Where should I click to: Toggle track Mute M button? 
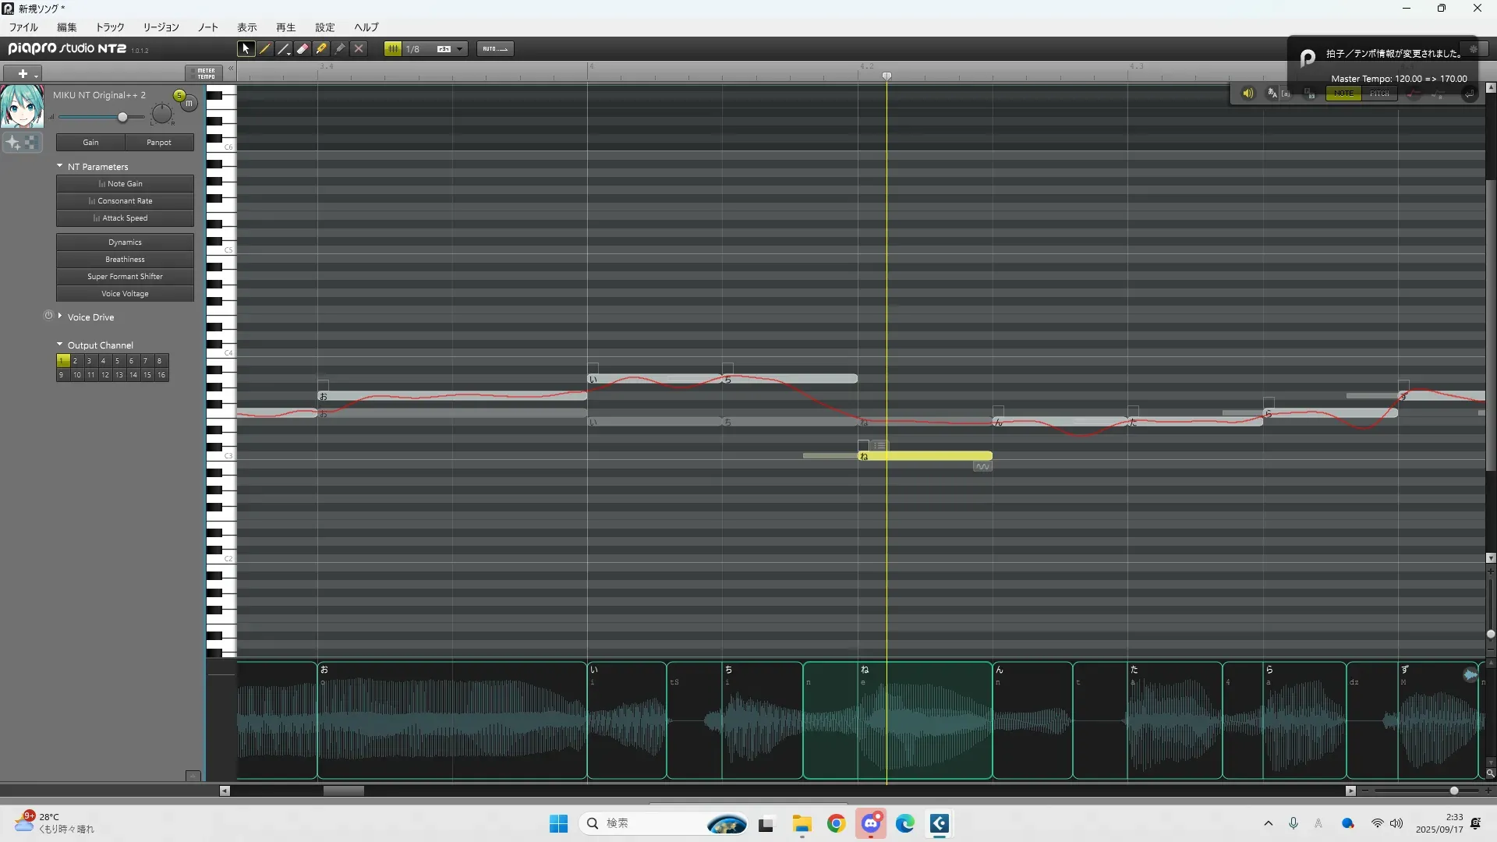189,104
